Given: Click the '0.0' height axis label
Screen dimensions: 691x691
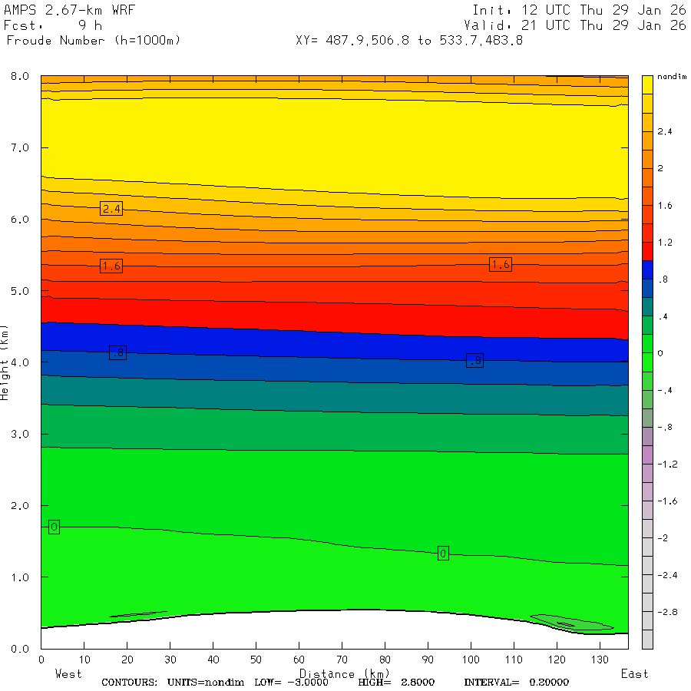Looking at the screenshot, I should point(20,649).
